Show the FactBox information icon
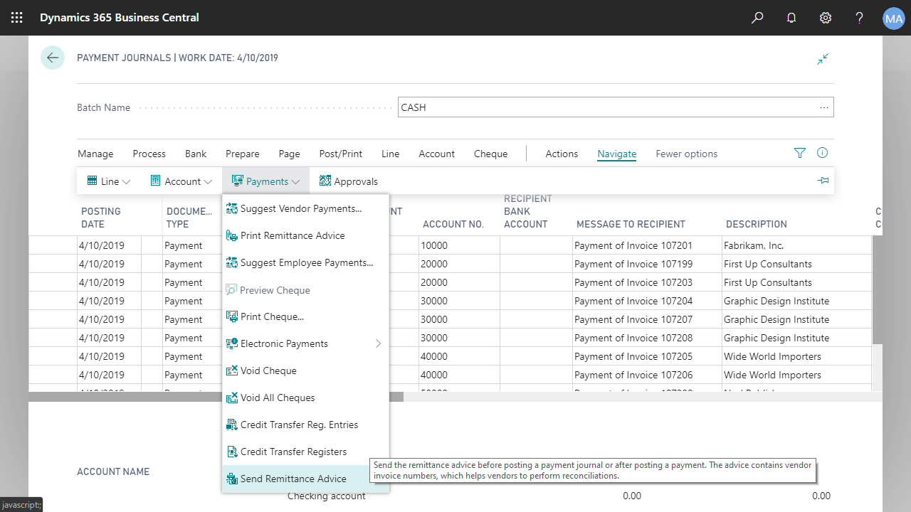 coord(823,153)
